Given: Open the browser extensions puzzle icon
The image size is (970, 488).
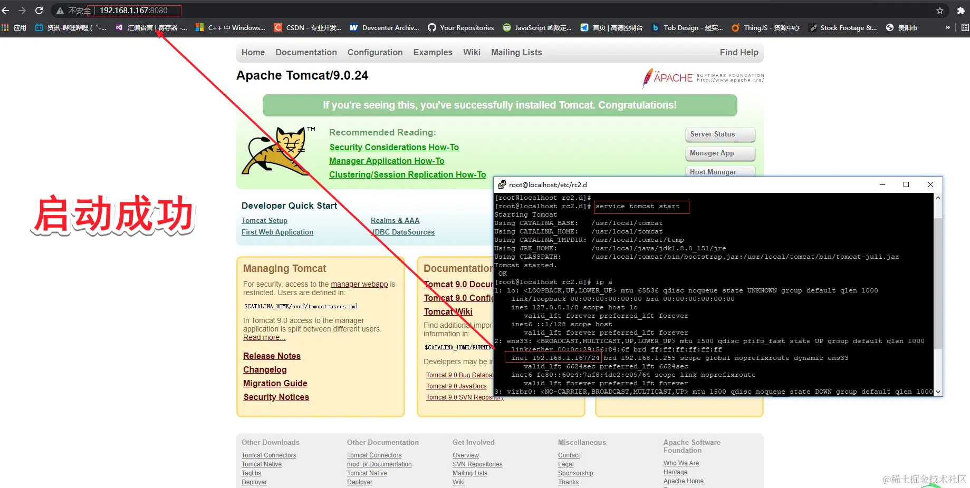Looking at the screenshot, I should point(961,11).
